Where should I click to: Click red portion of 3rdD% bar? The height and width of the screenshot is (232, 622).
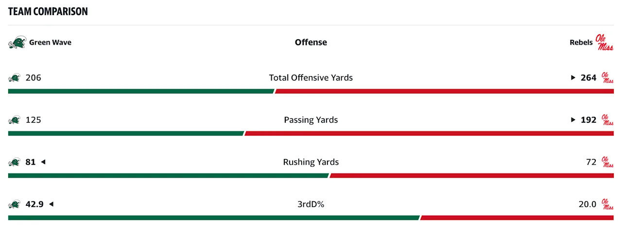click(x=517, y=218)
